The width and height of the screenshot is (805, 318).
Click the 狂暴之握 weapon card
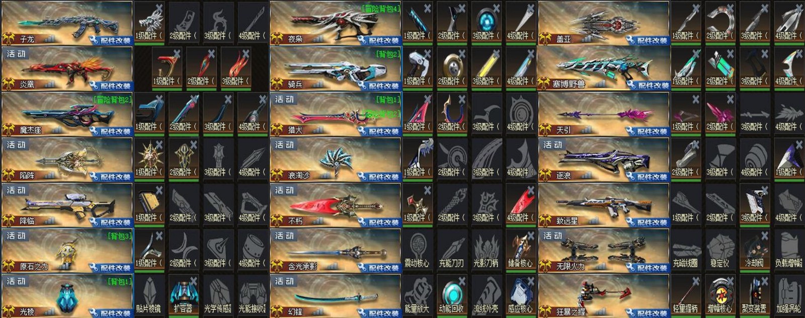tap(604, 295)
